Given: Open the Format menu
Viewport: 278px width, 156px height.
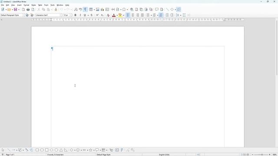Looking at the screenshot, I should pos(26,5).
